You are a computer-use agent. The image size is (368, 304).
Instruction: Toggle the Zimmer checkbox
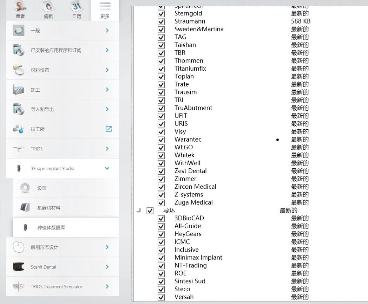[x=161, y=179]
